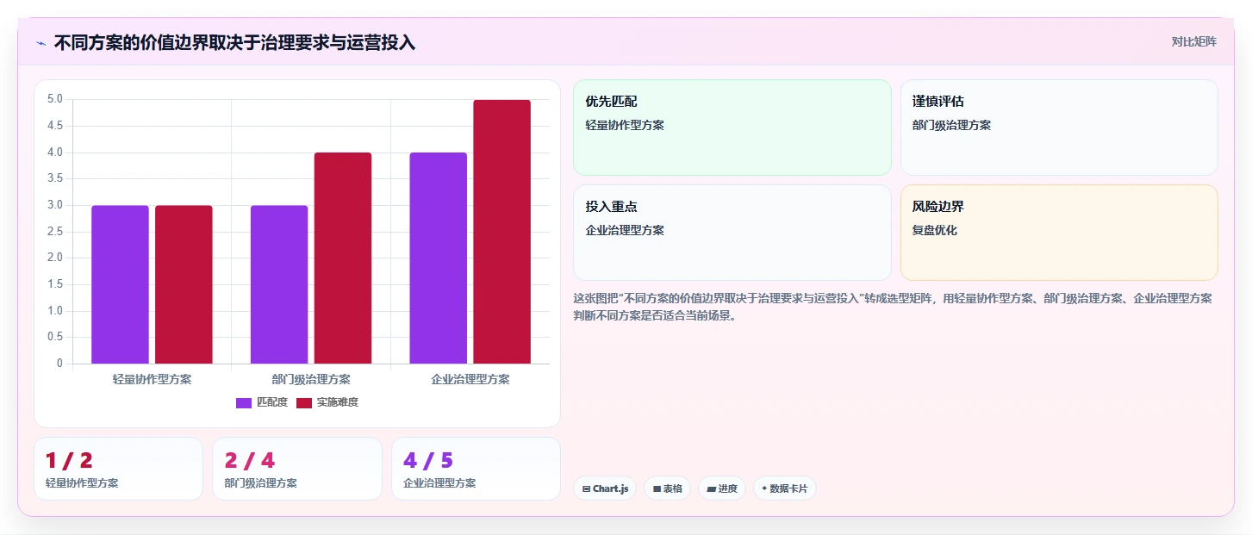Viewport: 1252px width, 535px height.
Task: Select the 投入重点 matrix card
Action: tap(732, 233)
